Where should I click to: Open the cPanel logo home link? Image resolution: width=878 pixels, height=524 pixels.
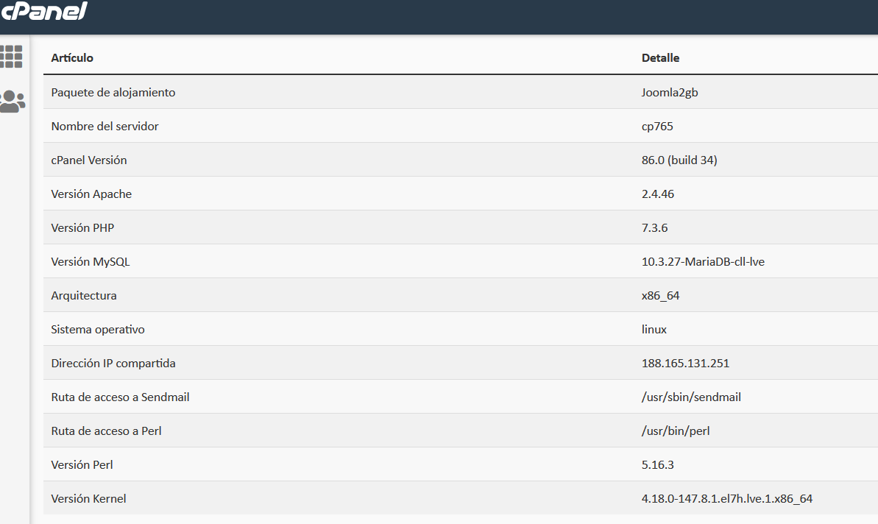(x=43, y=10)
